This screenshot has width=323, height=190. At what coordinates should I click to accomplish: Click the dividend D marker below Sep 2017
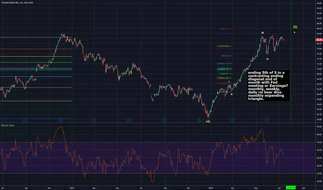tap(25, 120)
